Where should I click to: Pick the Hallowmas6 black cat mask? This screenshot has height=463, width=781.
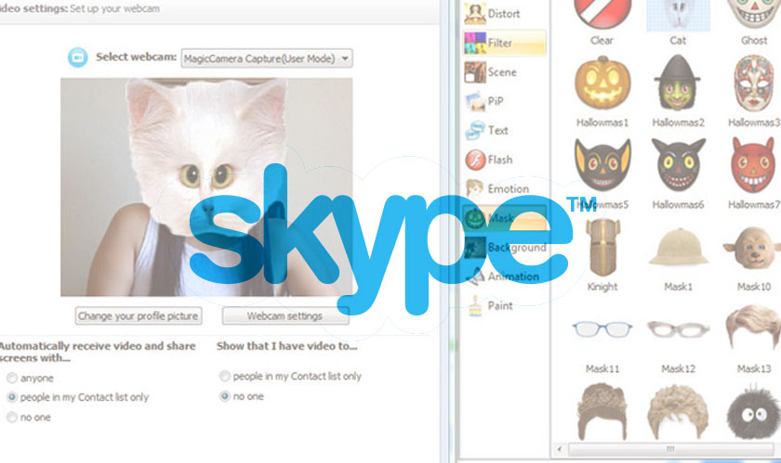678,164
